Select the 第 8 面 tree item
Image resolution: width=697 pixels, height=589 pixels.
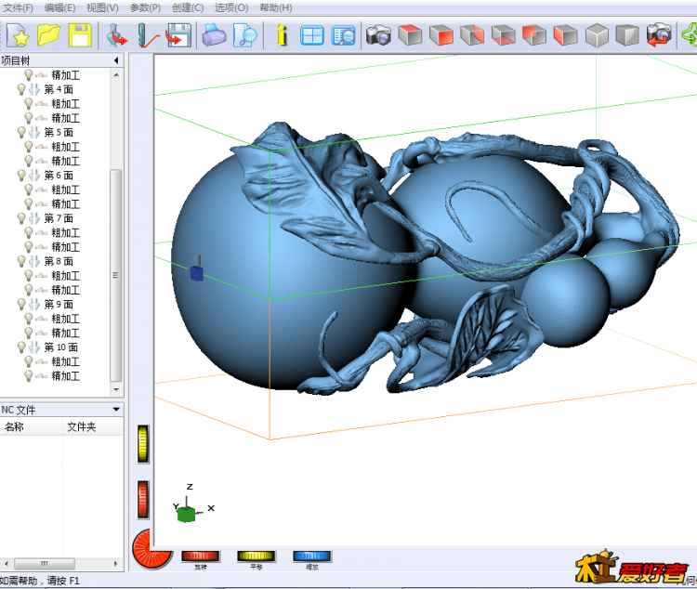pyautogui.click(x=59, y=261)
